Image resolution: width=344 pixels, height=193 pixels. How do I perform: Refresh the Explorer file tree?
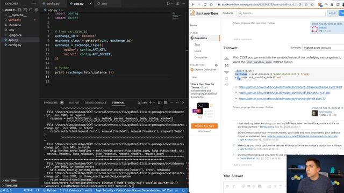[x=31, y=10]
